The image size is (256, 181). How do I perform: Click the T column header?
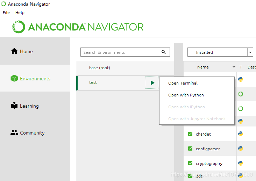tap(241, 67)
